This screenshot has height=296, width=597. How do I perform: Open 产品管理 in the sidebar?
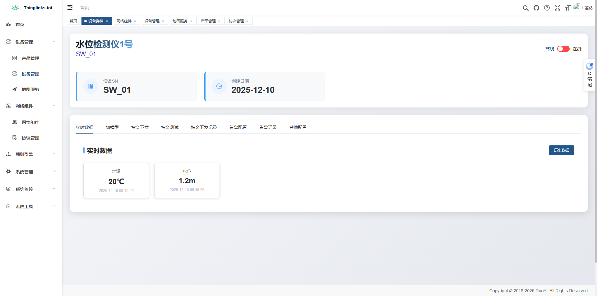click(x=30, y=58)
